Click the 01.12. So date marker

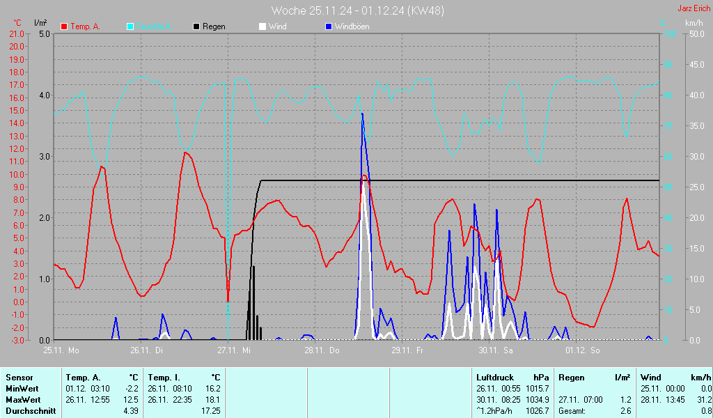582,350
